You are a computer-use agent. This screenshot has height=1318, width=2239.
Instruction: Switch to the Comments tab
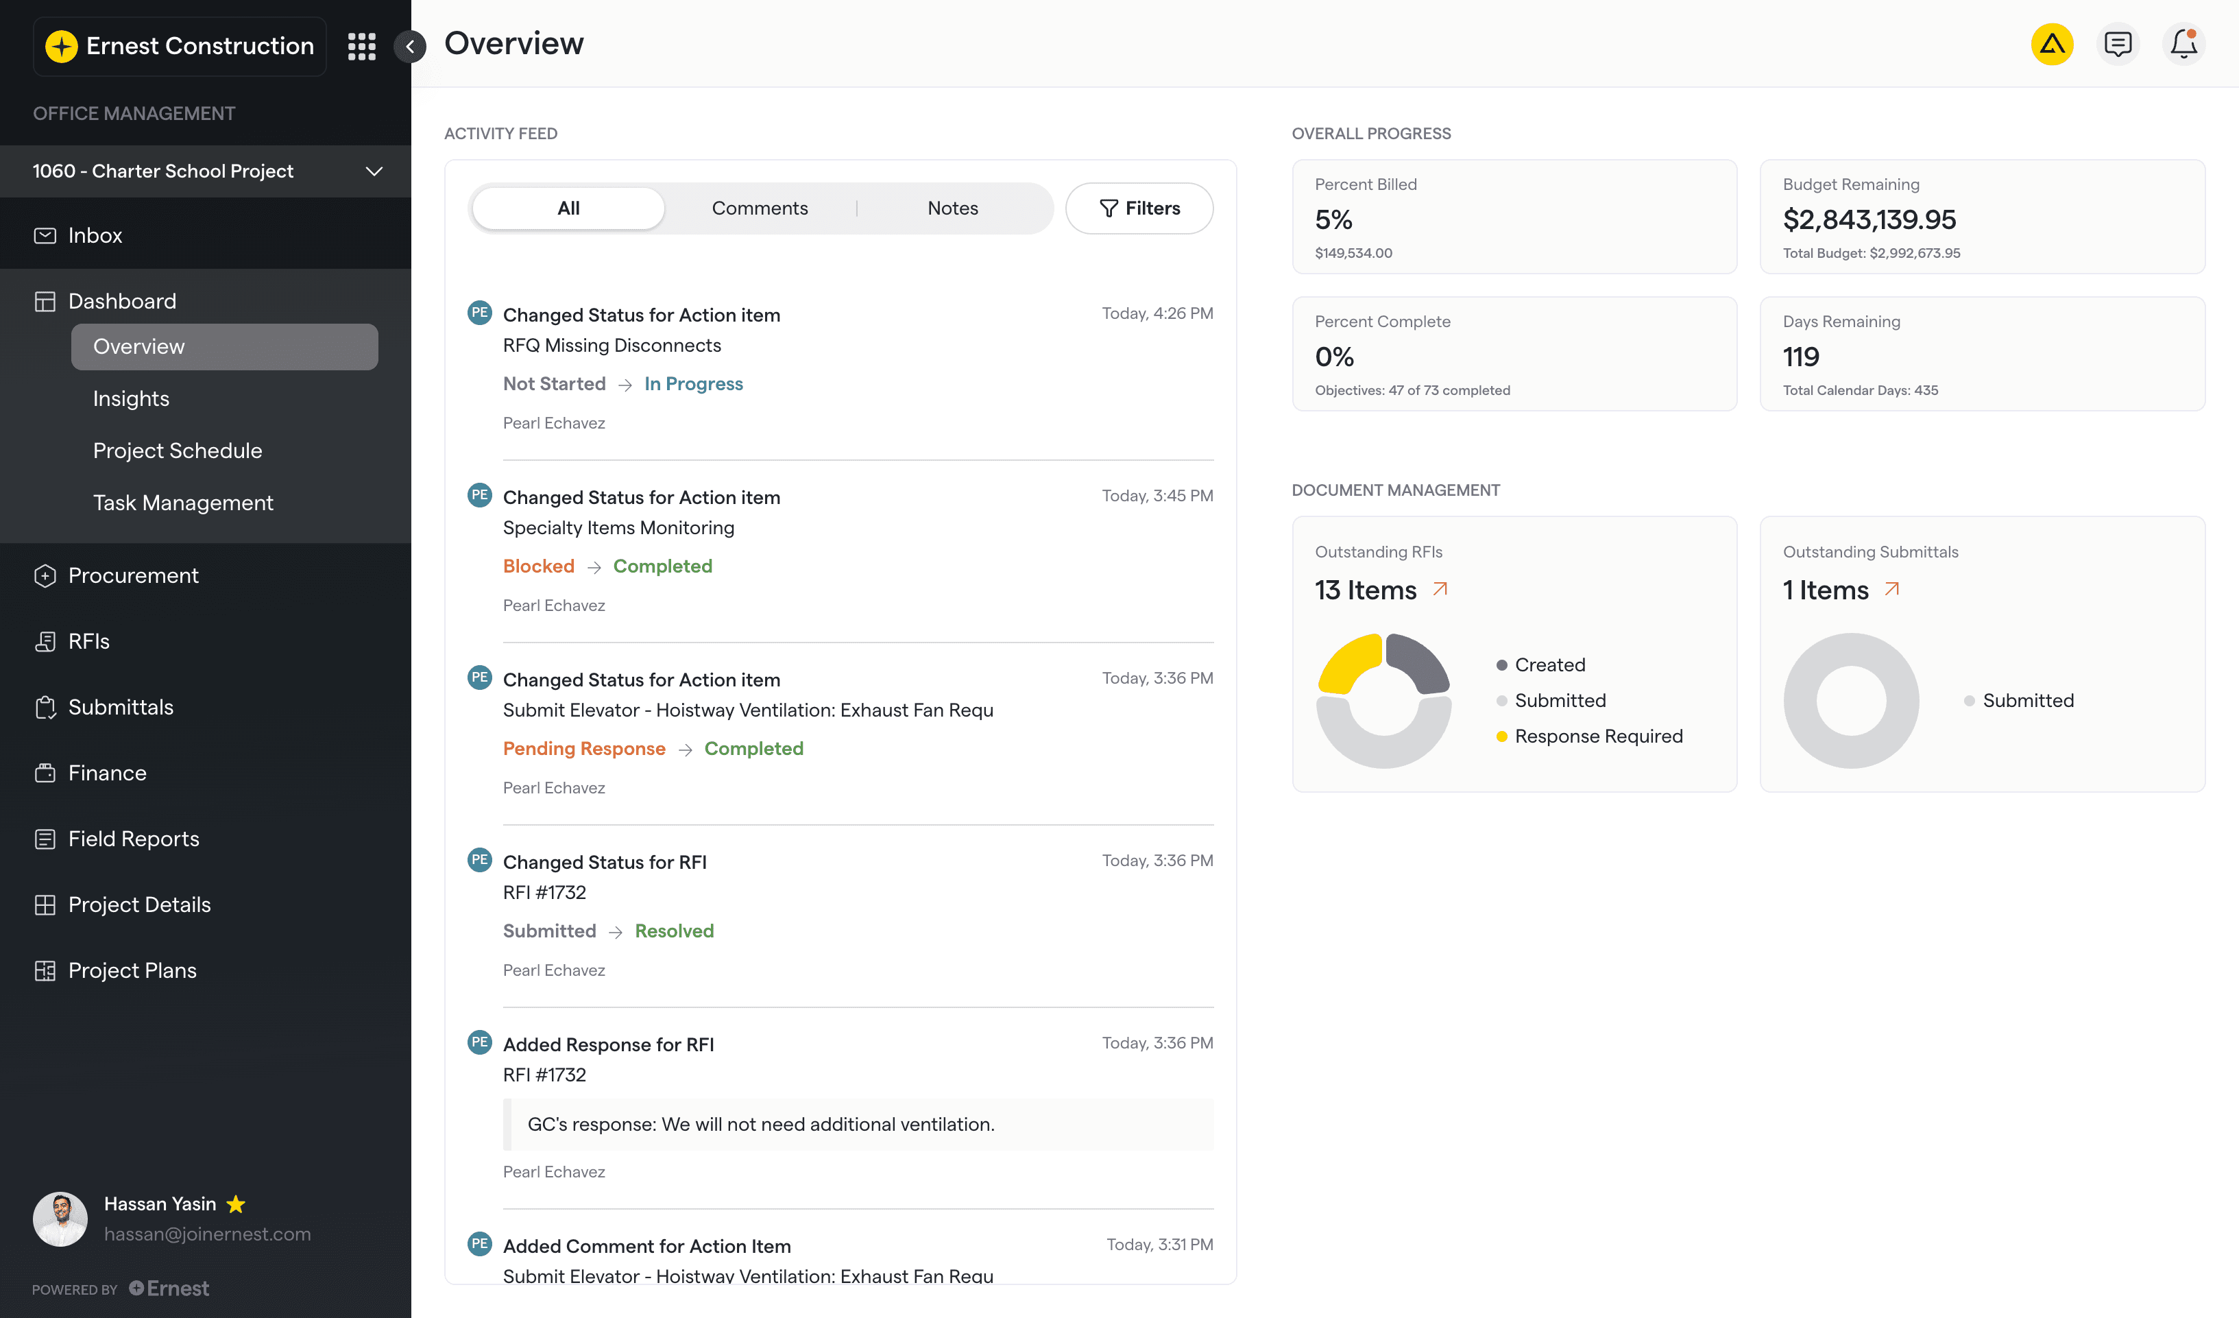click(760, 208)
